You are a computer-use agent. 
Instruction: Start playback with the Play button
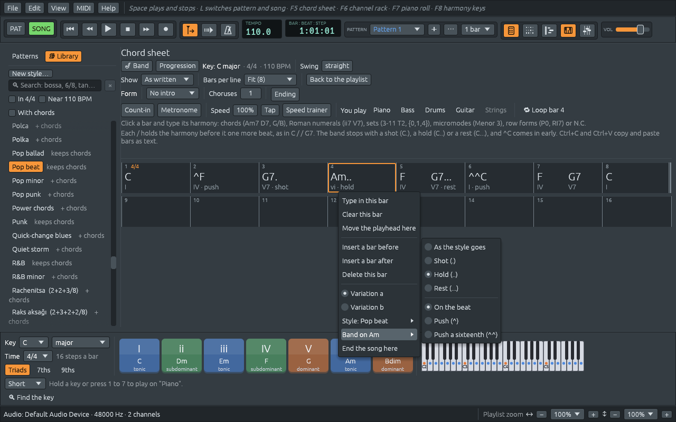pos(108,30)
